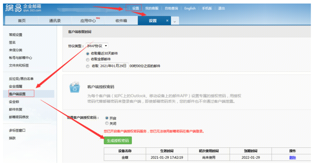The height and width of the screenshot is (165, 312).
Task: Click the device name cell 金蝶
Action: 125,157
